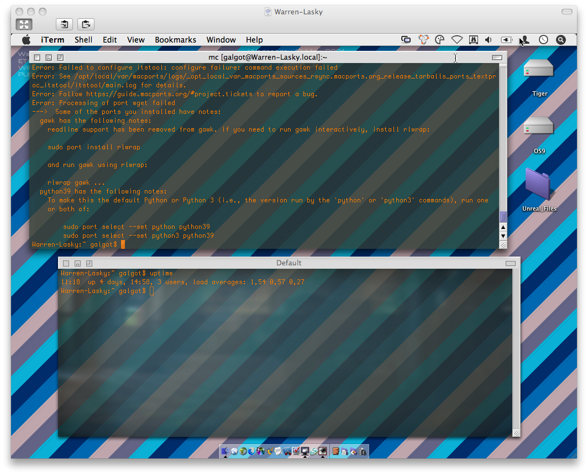Open the Wi-Fi AirPort status menu

(x=456, y=40)
